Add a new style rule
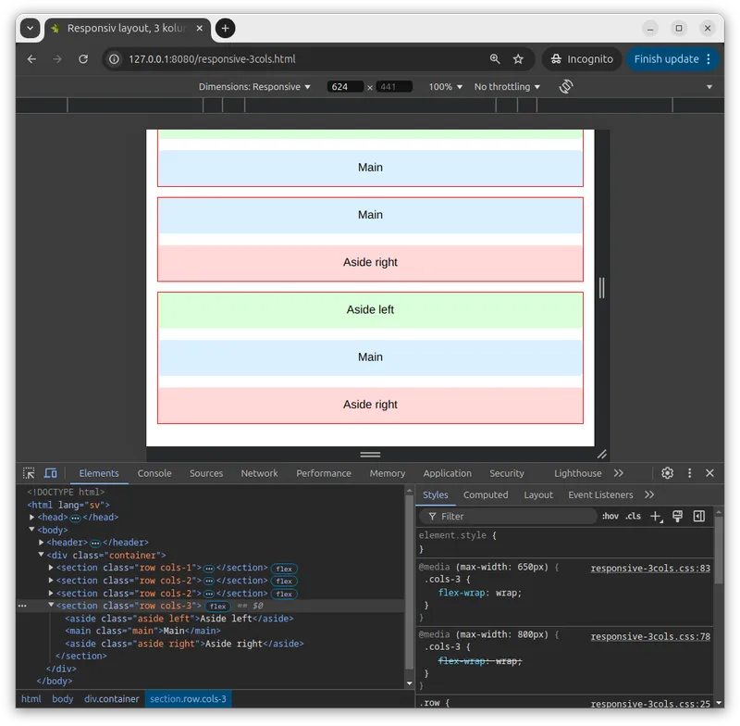Image resolution: width=740 pixels, height=726 pixels. [x=656, y=516]
